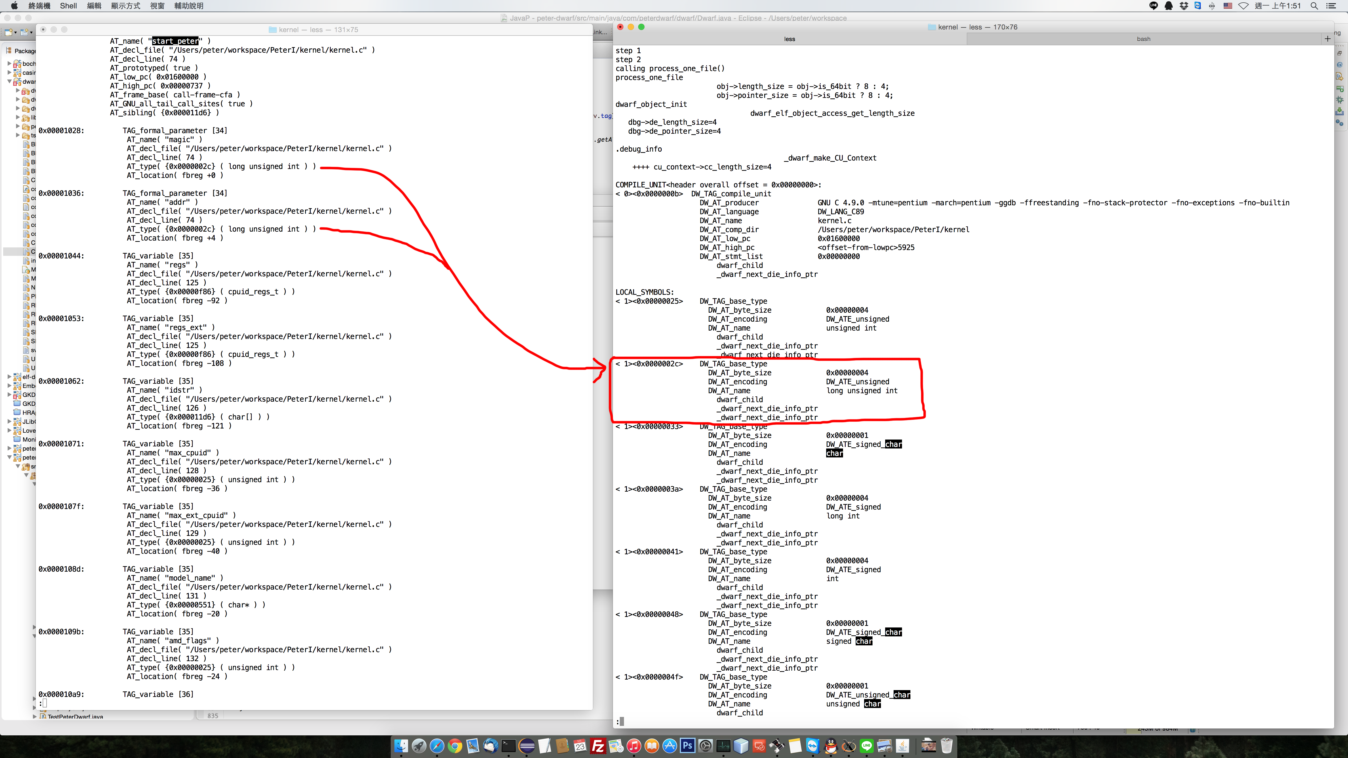This screenshot has height=758, width=1348.
Task: Open the Apple menu
Action: [15, 6]
